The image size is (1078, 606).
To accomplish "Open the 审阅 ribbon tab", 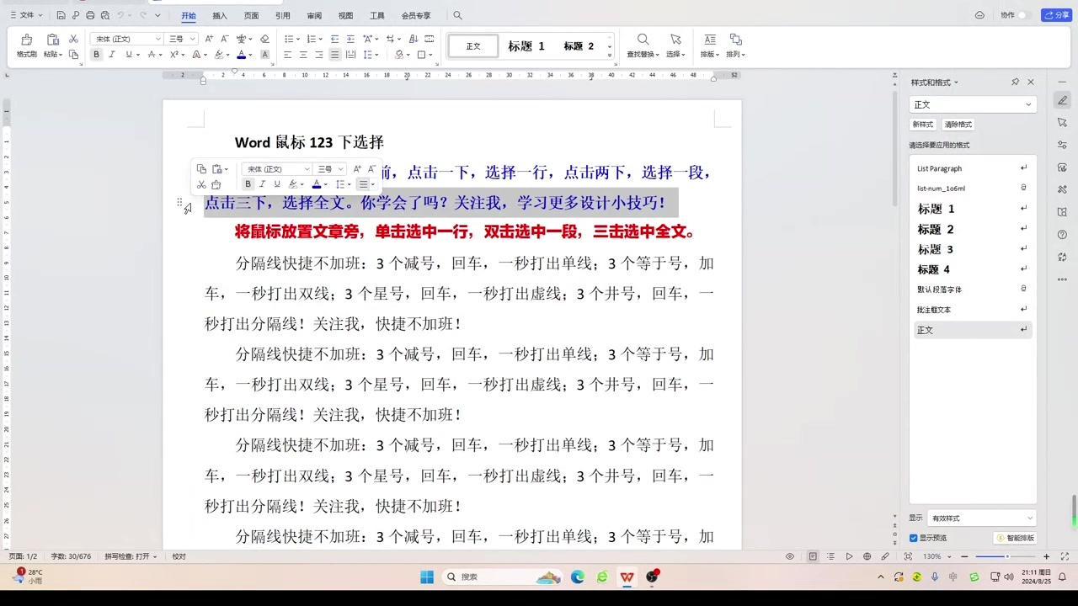I will click(314, 15).
